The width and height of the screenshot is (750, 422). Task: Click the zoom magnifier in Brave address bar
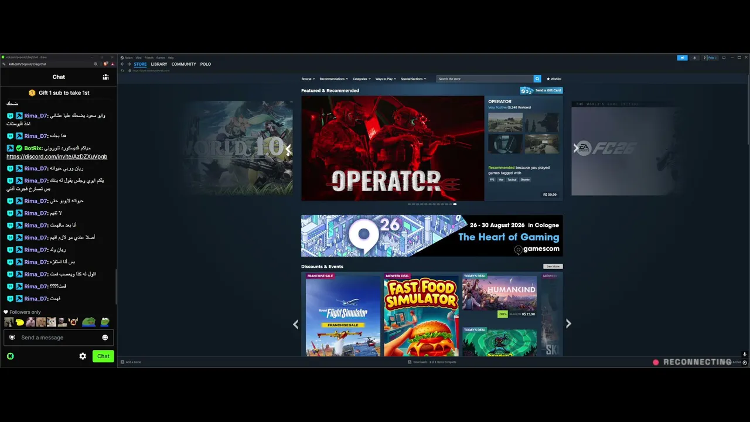point(96,64)
